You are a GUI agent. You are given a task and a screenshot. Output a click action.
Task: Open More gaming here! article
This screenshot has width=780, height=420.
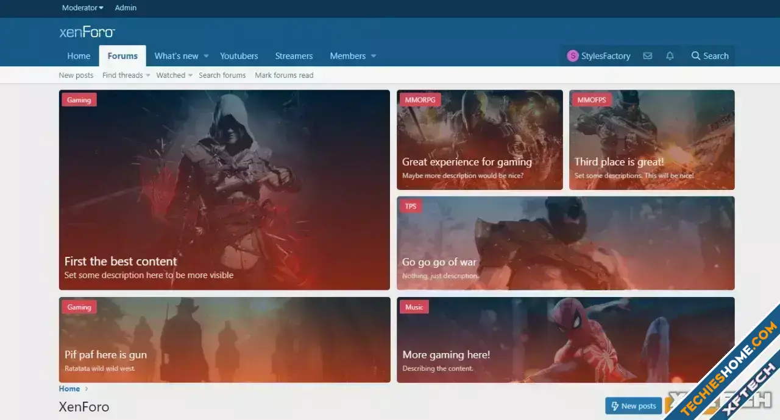[x=446, y=355]
